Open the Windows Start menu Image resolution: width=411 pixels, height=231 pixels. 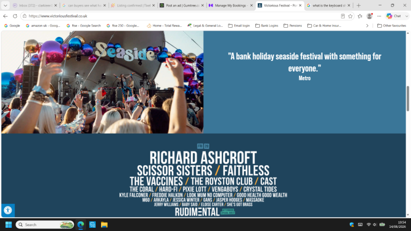(x=9, y=225)
